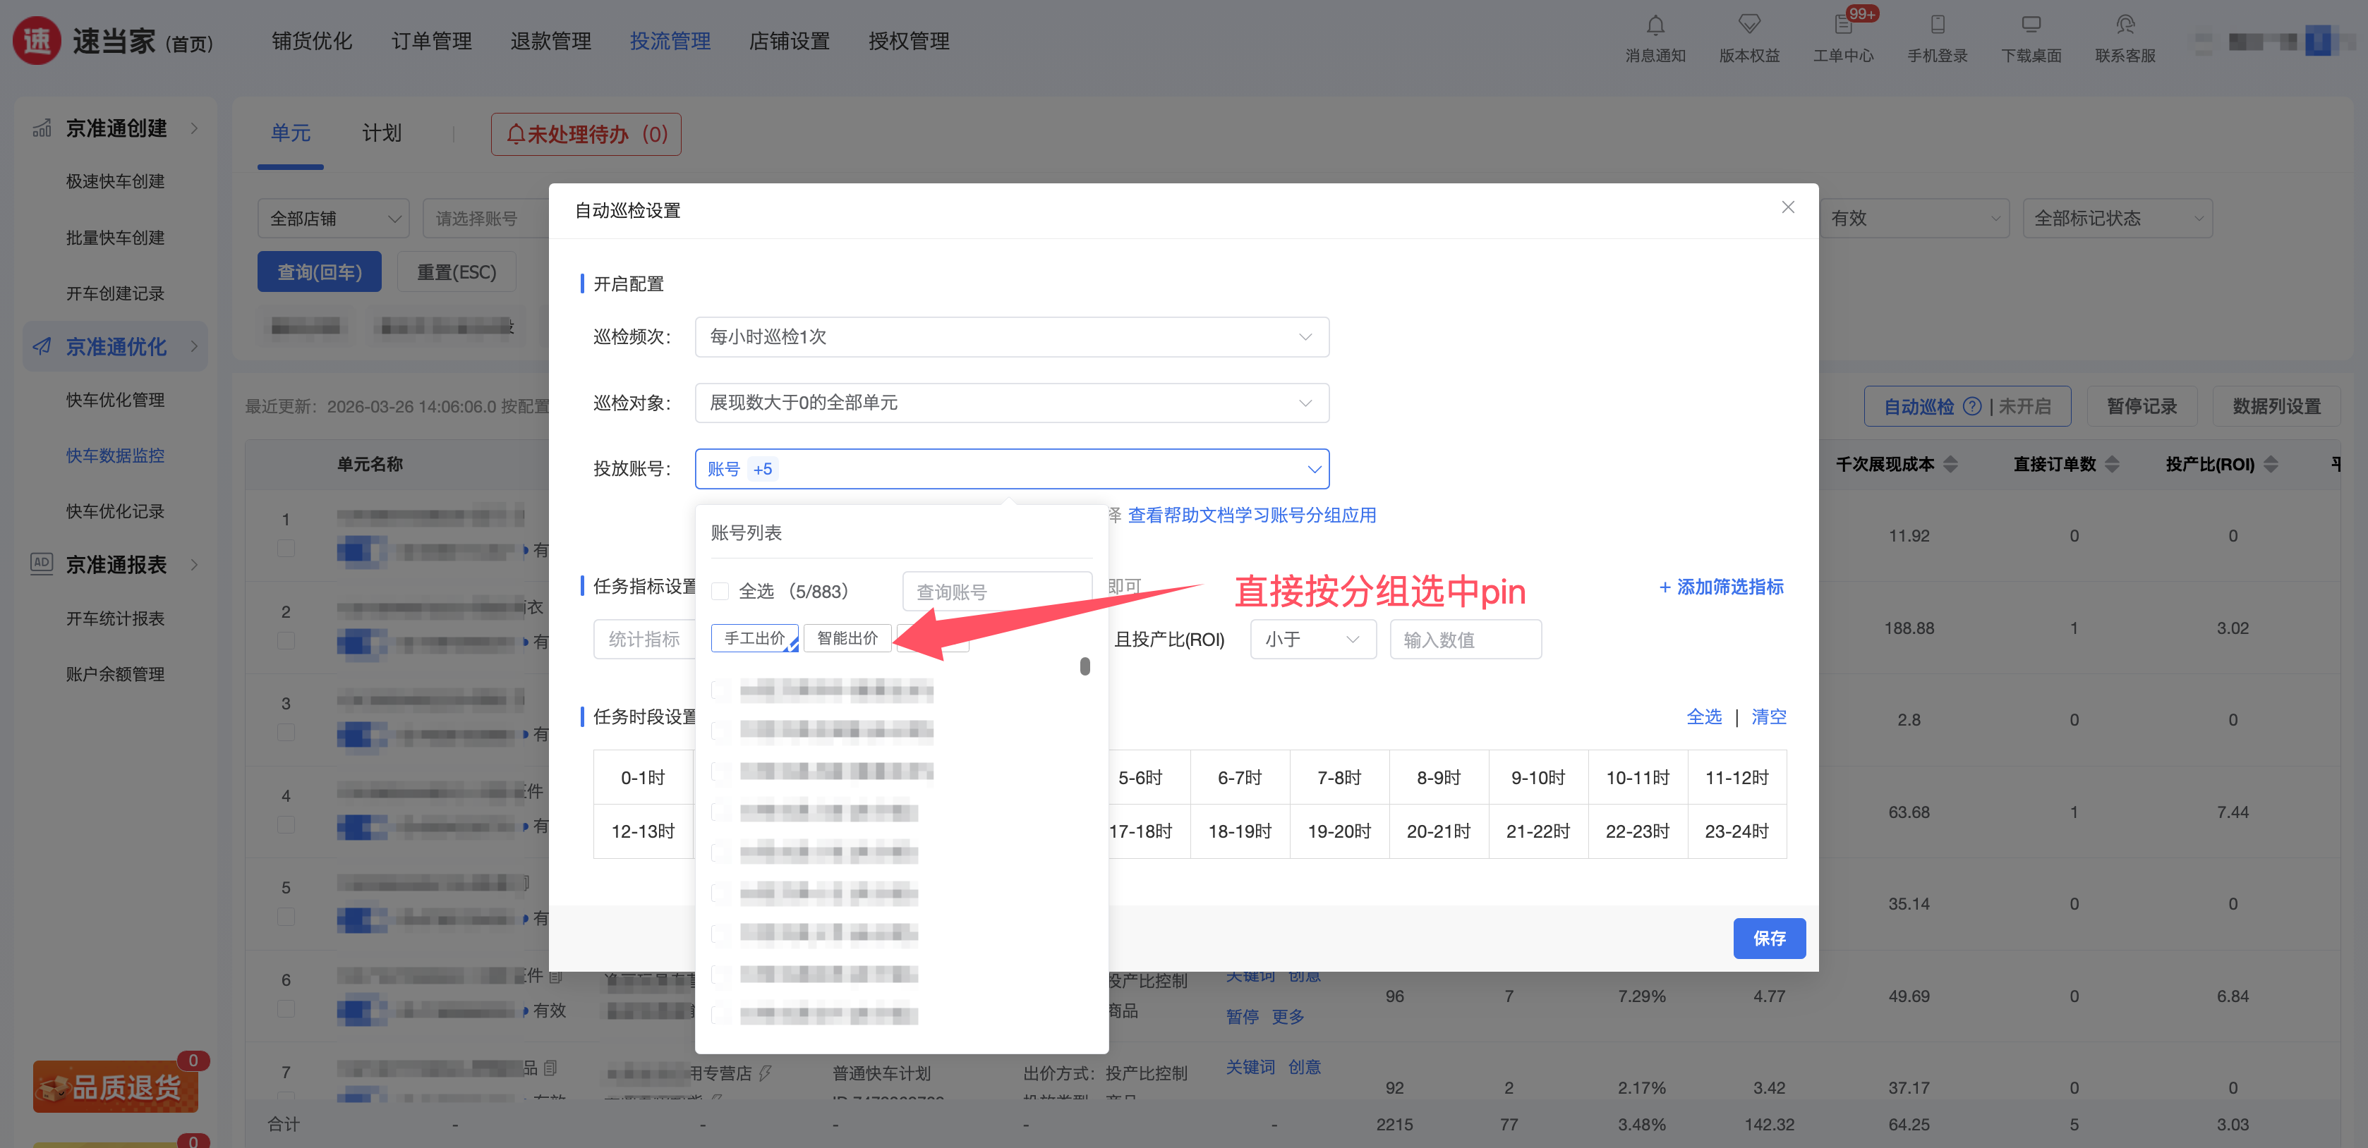This screenshot has width=2368, height=1148.
Task: Open 联系客服 headset icon
Action: 2125,25
